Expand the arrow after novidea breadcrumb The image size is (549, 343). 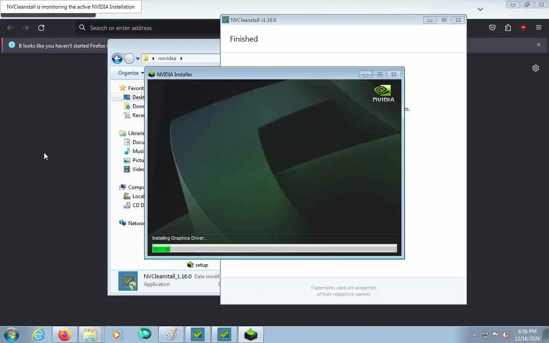181,58
